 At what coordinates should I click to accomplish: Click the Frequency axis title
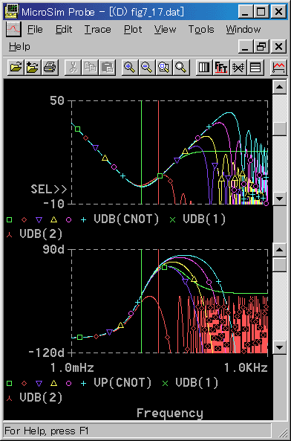(x=170, y=413)
